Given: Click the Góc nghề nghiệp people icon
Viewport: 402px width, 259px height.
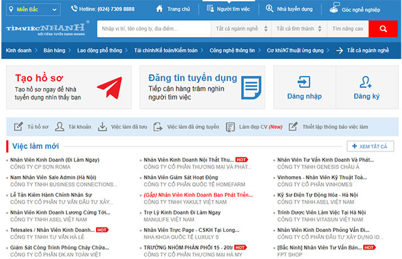Looking at the screenshot, I should coord(334,8).
